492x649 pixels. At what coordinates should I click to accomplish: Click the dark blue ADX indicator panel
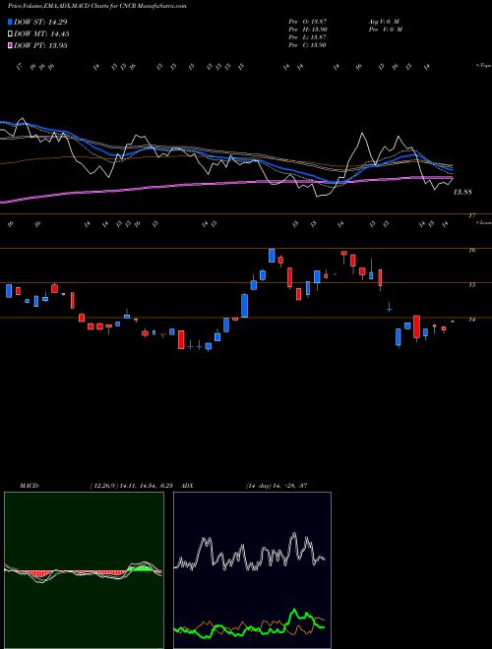point(252,570)
